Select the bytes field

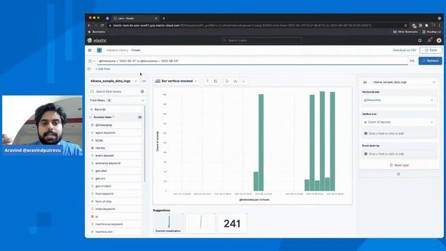(x=116, y=140)
